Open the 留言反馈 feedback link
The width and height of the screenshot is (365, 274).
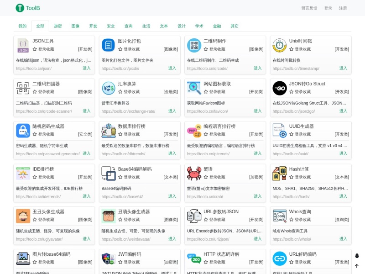pos(309,8)
